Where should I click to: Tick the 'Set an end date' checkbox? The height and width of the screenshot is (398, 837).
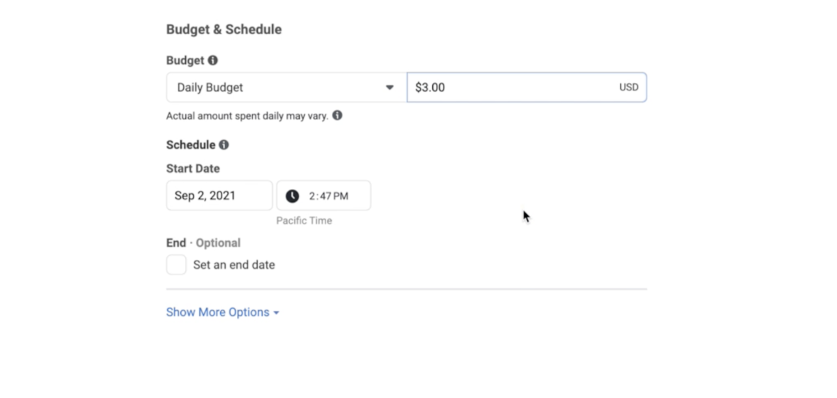point(177,265)
